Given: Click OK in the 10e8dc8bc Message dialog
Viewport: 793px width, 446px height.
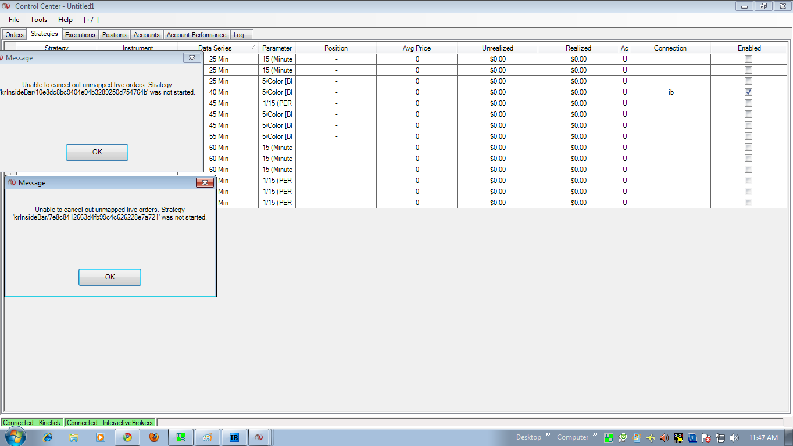Looking at the screenshot, I should coord(97,152).
